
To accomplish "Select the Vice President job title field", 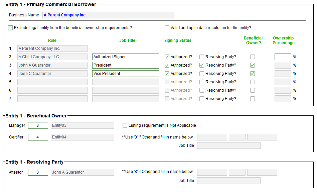I will [x=125, y=74].
